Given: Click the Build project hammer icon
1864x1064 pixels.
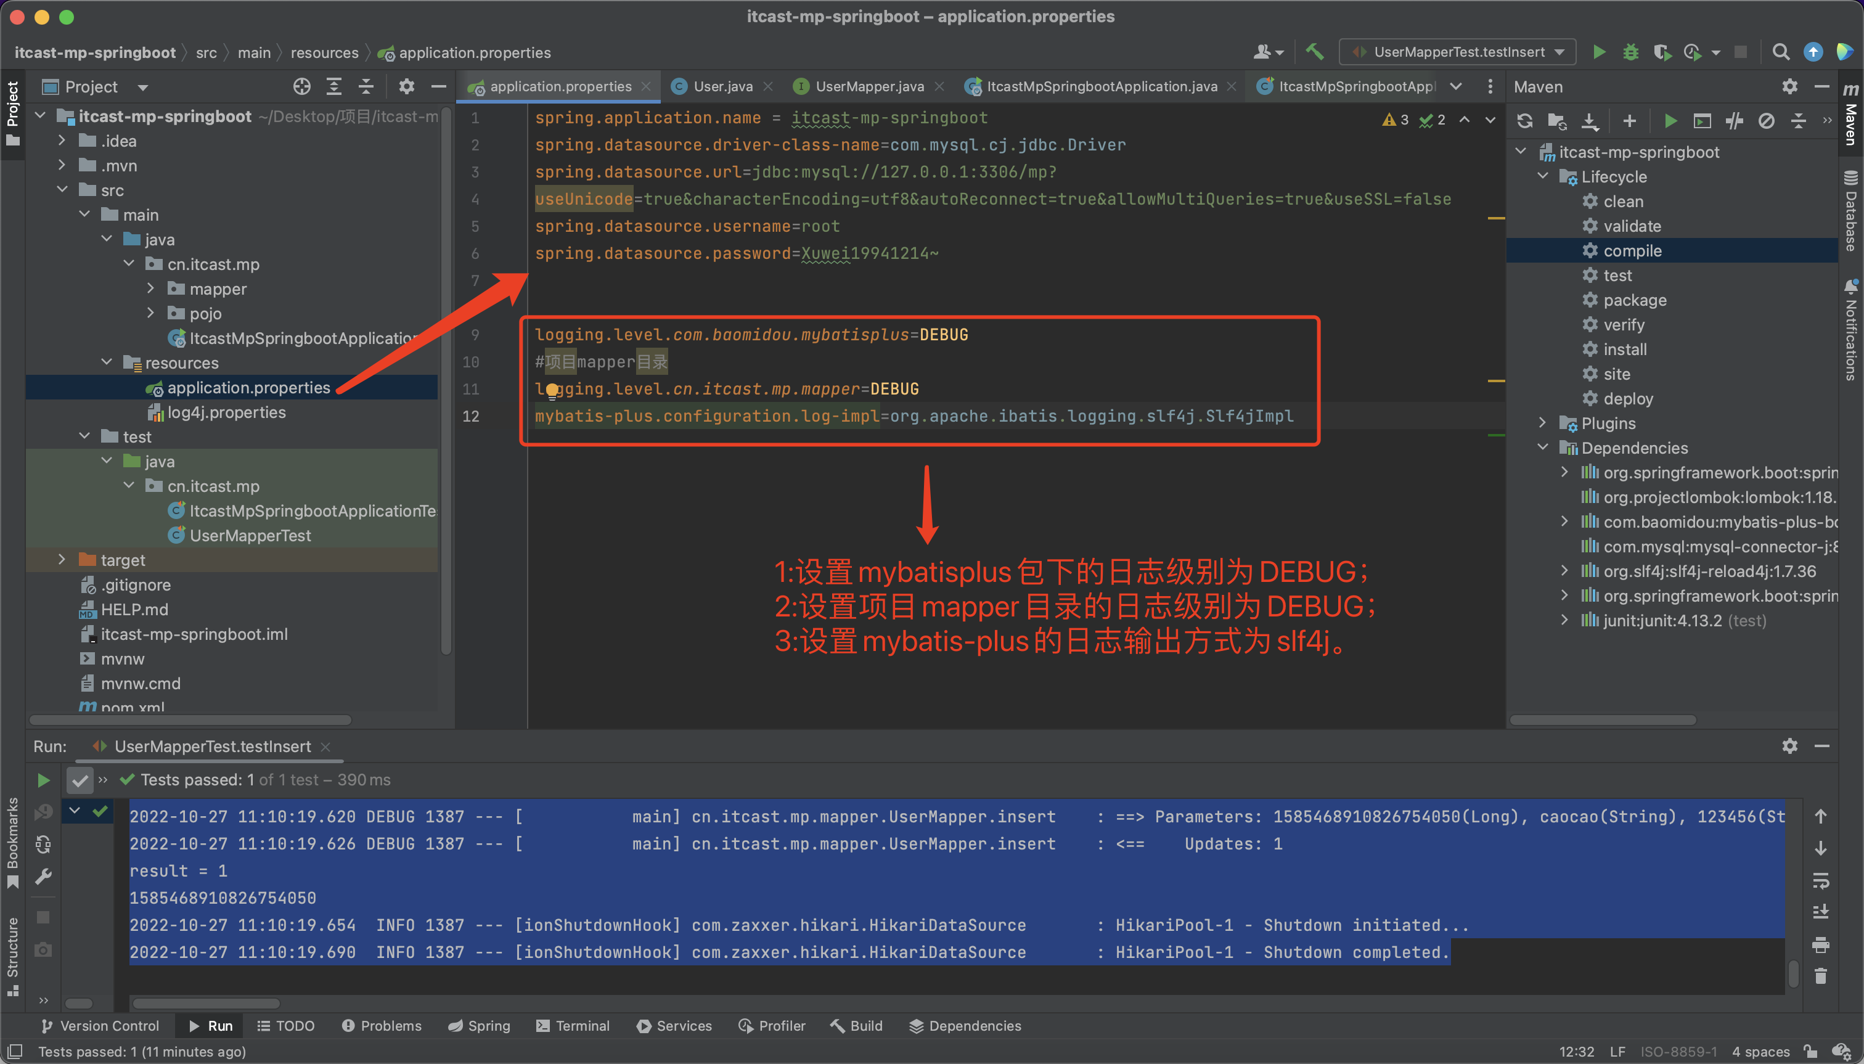Looking at the screenshot, I should pyautogui.click(x=1315, y=52).
